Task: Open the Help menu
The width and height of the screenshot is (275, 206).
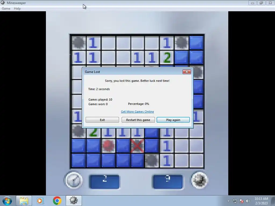Action: pyautogui.click(x=17, y=8)
